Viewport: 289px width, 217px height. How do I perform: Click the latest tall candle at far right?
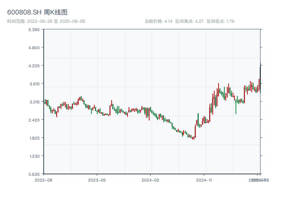pos(260,78)
